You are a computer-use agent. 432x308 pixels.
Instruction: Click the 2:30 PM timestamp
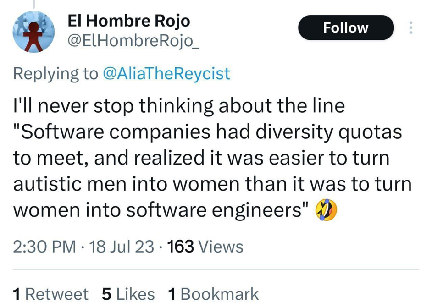pyautogui.click(x=44, y=247)
